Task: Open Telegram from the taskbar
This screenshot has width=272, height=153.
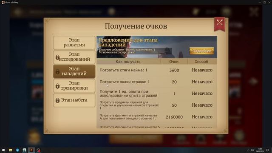Action: pos(17,150)
